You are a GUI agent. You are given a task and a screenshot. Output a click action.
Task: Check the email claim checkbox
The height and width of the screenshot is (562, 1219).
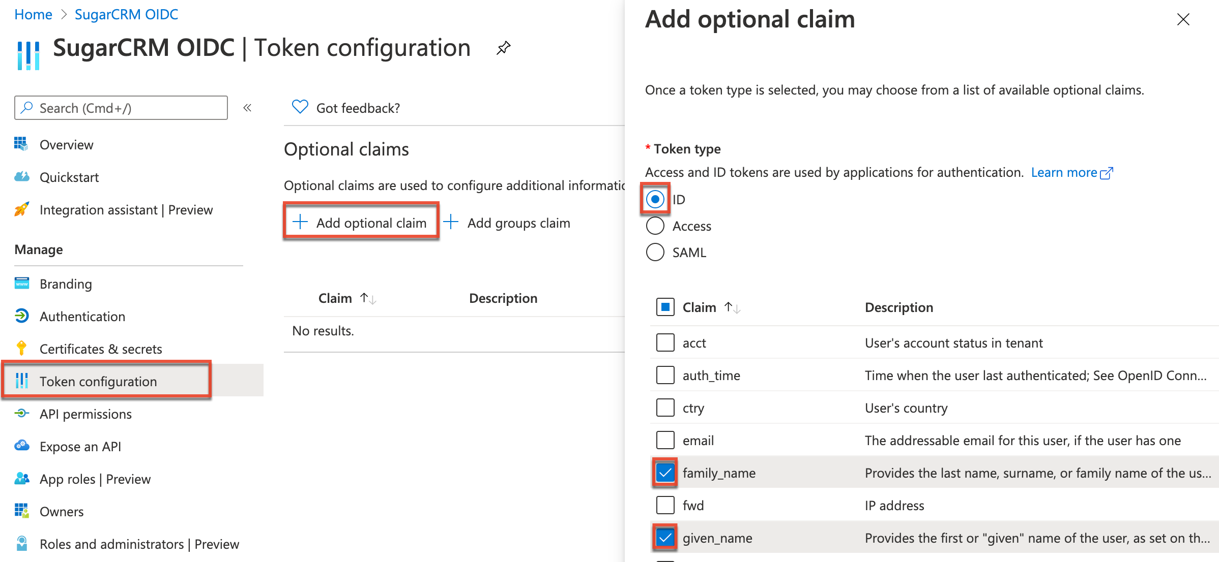coord(665,440)
